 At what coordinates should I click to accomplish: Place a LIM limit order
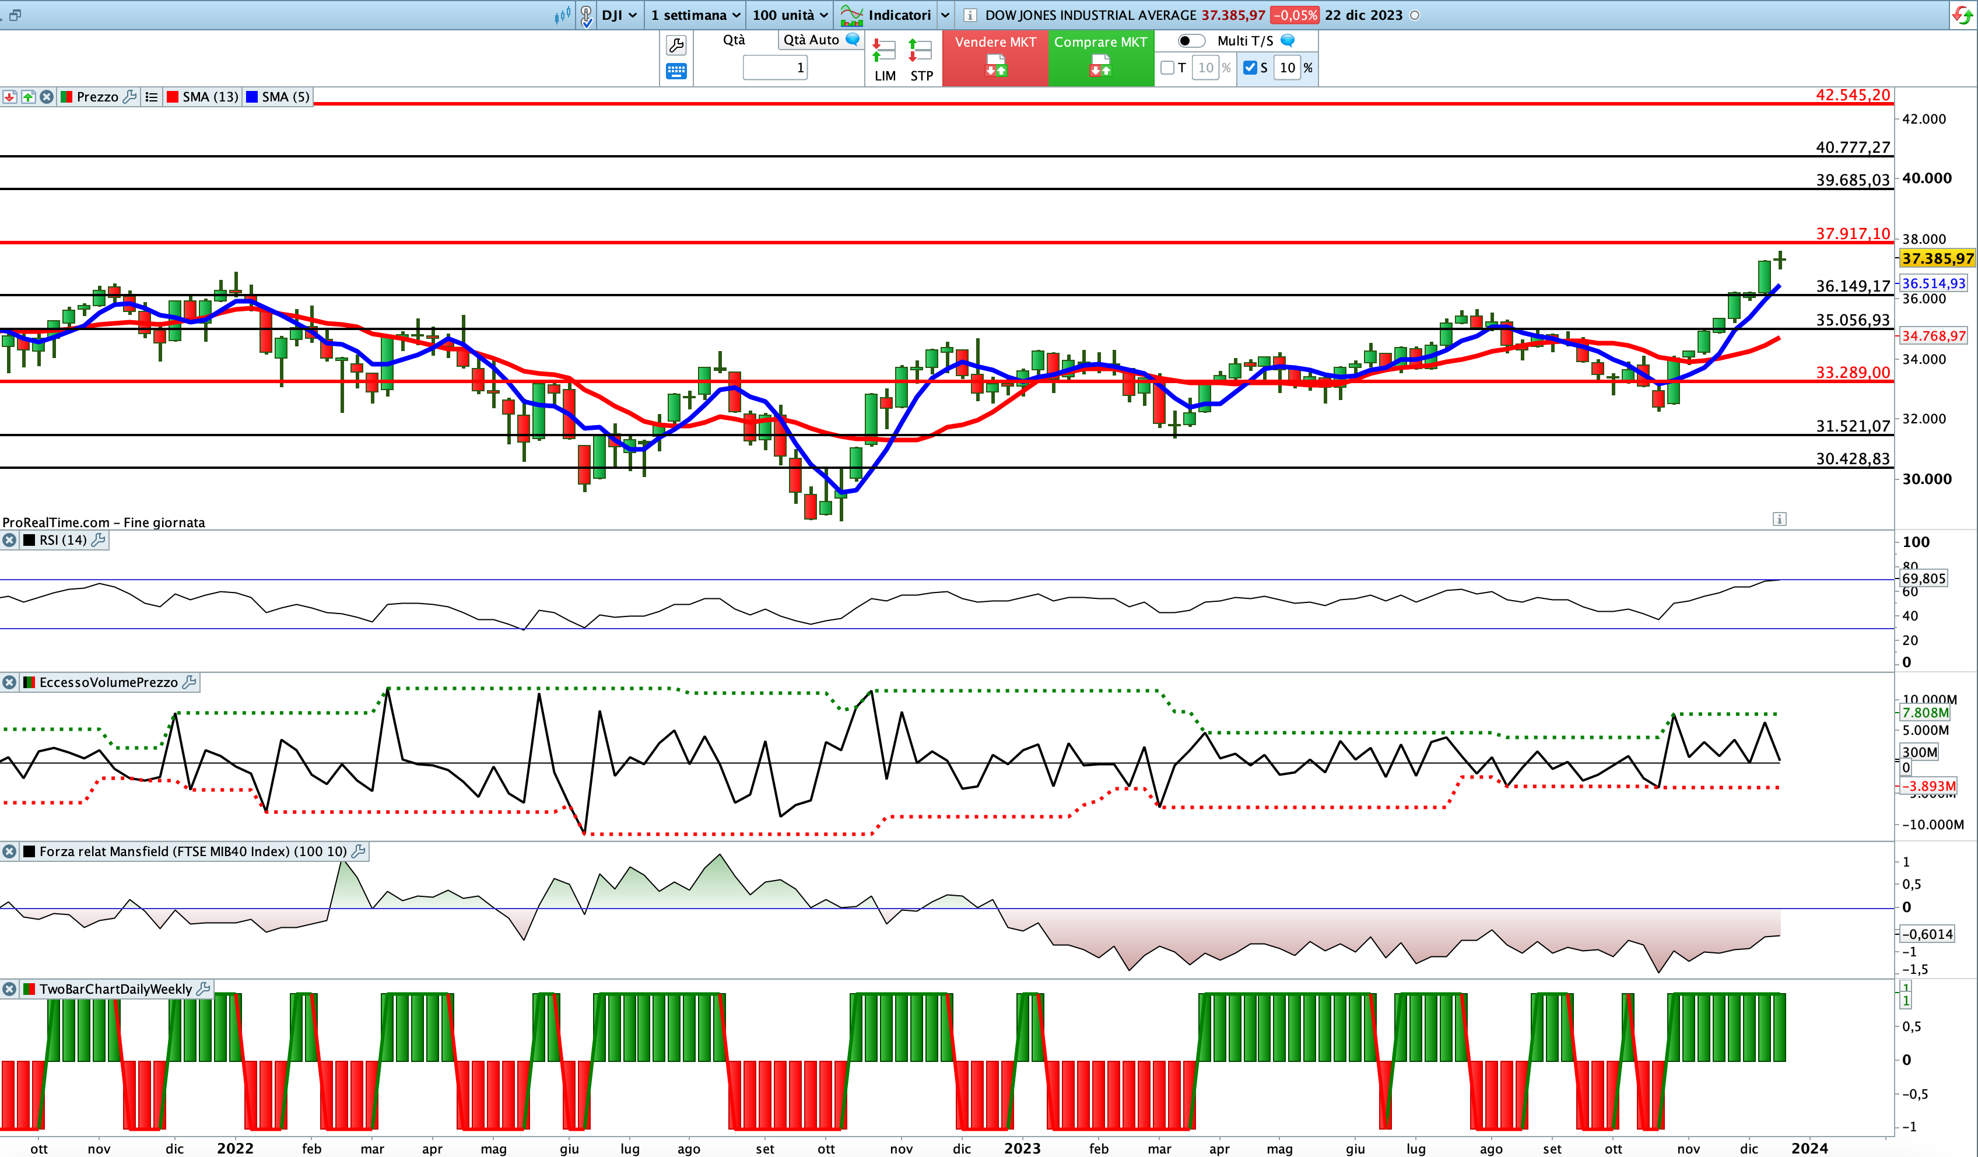[885, 61]
